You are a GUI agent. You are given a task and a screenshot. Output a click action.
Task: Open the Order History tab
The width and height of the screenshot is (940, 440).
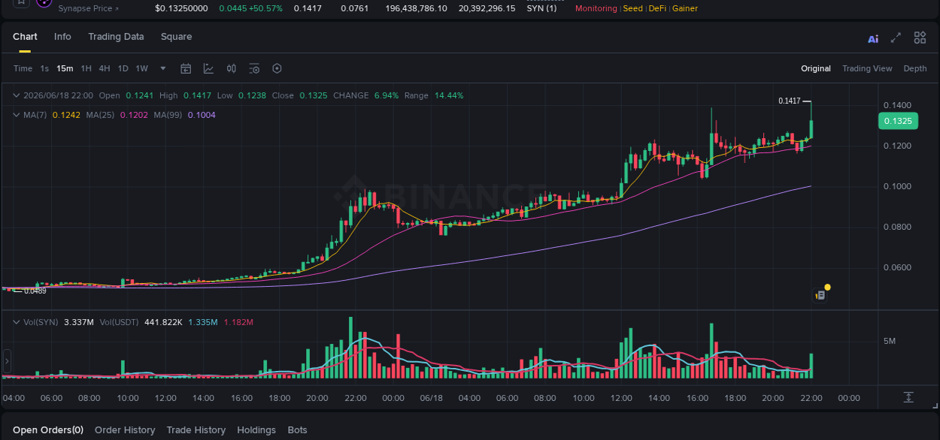(x=125, y=430)
